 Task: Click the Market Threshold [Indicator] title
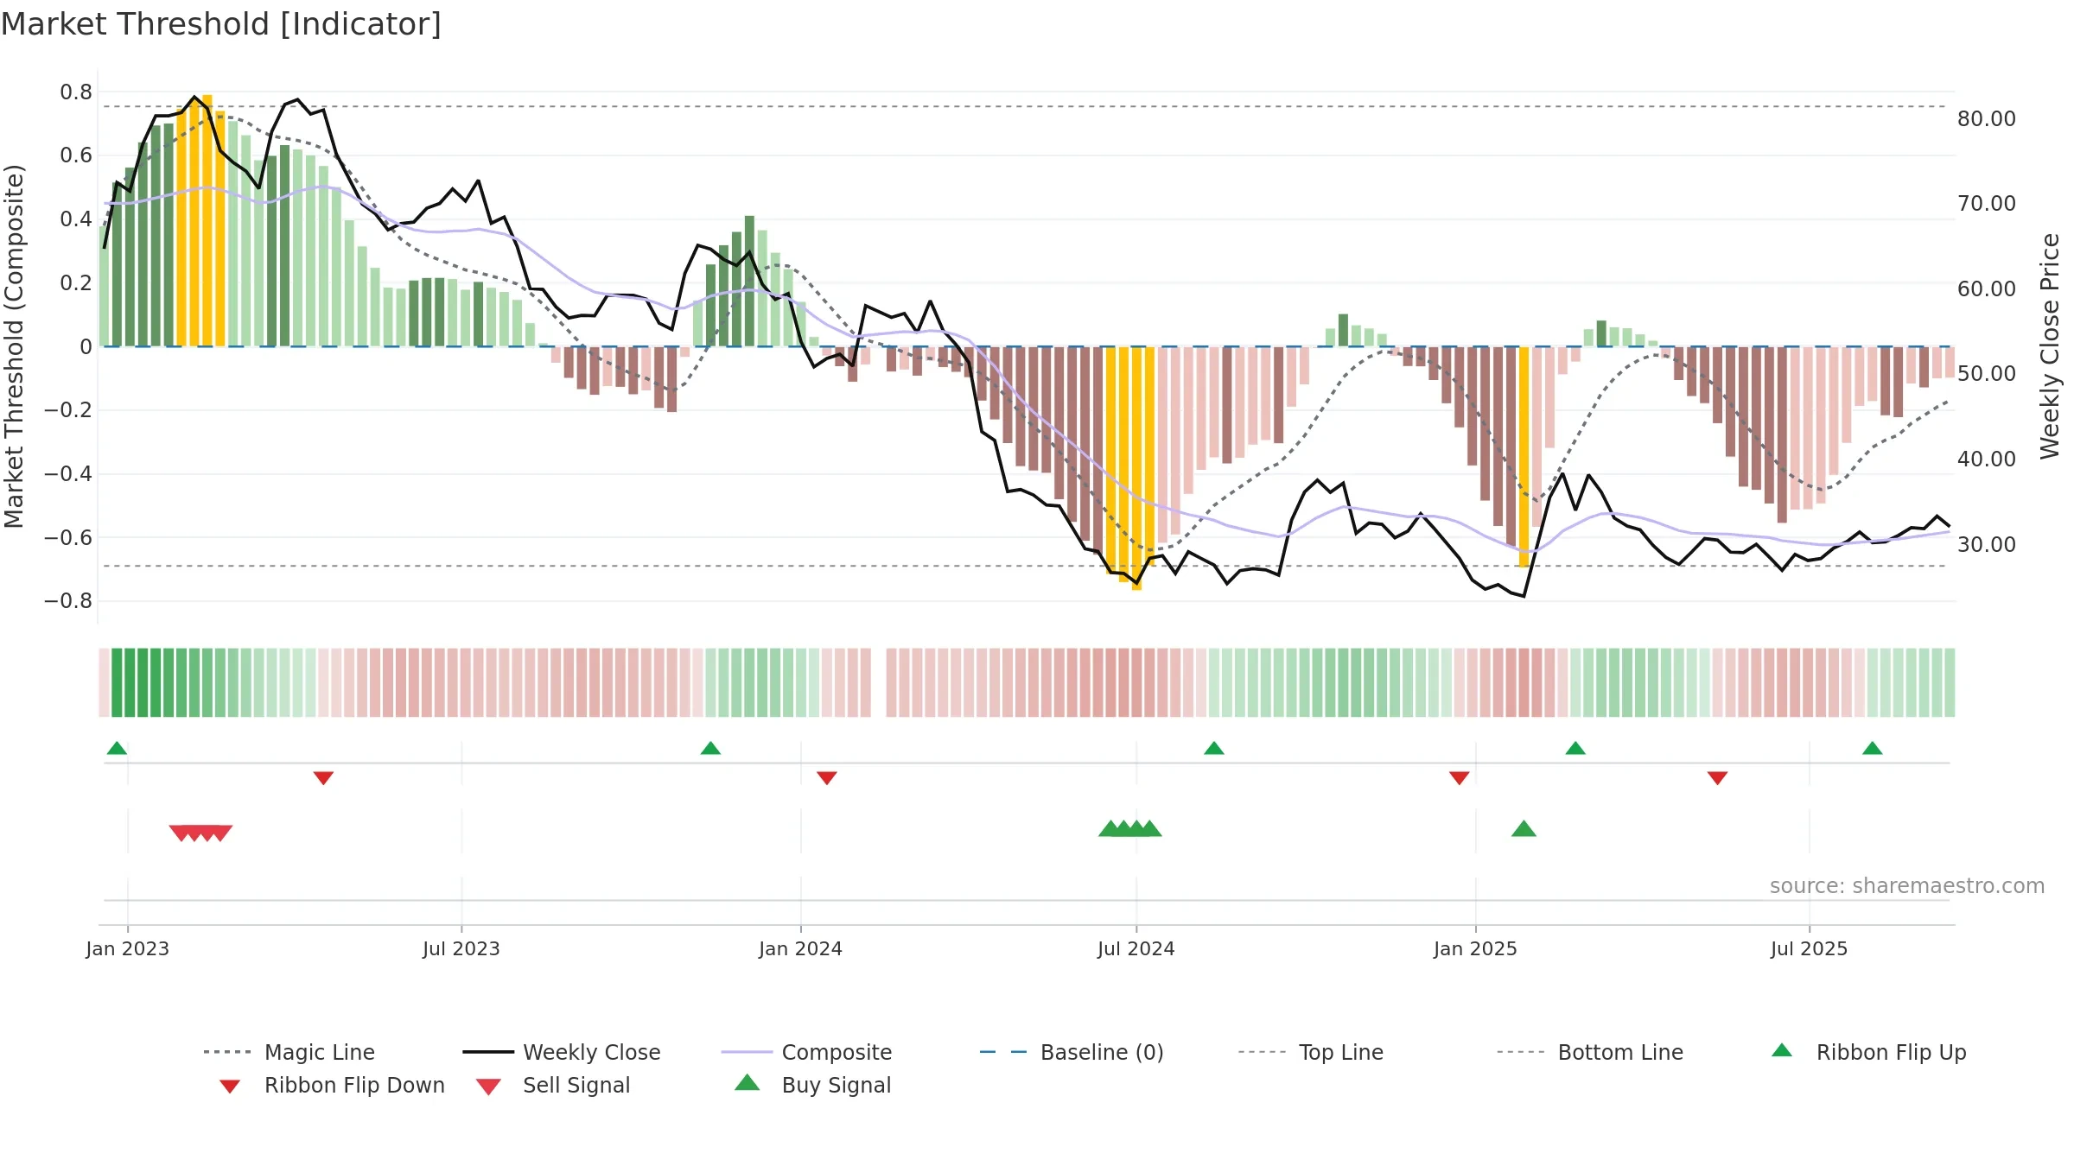click(x=221, y=24)
